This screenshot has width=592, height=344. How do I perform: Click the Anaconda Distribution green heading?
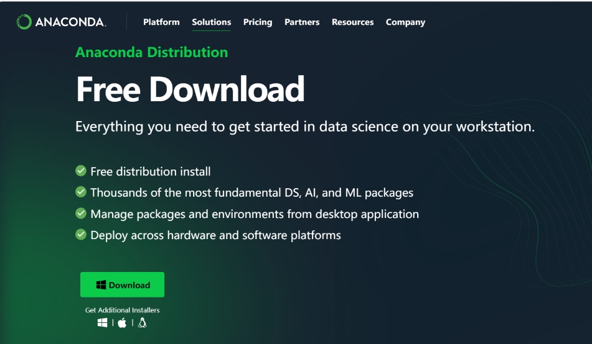(x=151, y=52)
